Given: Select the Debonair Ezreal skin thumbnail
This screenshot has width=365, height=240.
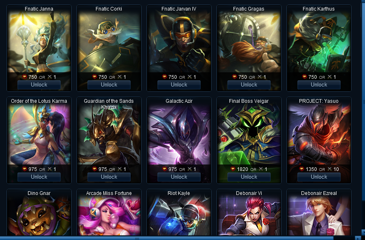Looking at the screenshot, I should (x=319, y=216).
